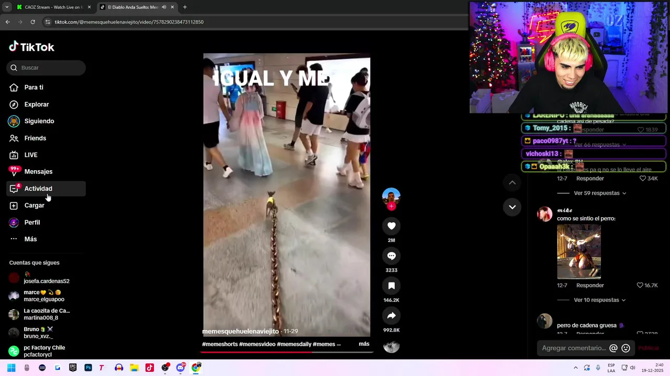Expand Ver 59 respuestas
This screenshot has height=376, width=670.
pyautogui.click(x=600, y=193)
